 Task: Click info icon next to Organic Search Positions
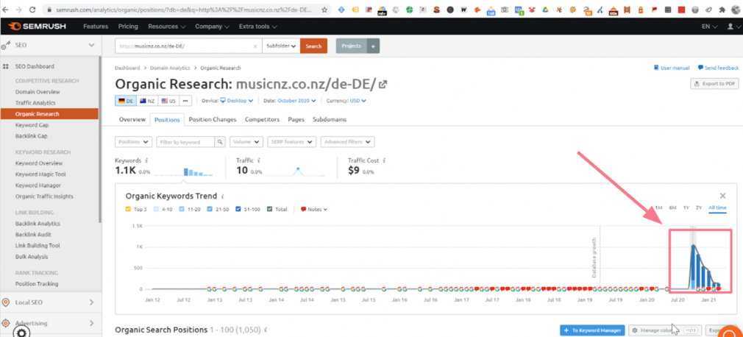coord(266,330)
